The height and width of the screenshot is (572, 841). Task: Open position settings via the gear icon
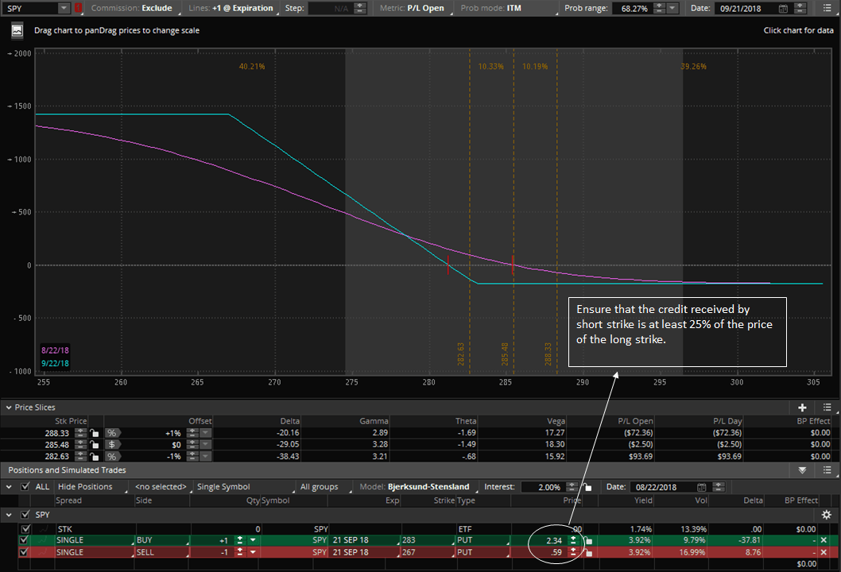[x=827, y=514]
